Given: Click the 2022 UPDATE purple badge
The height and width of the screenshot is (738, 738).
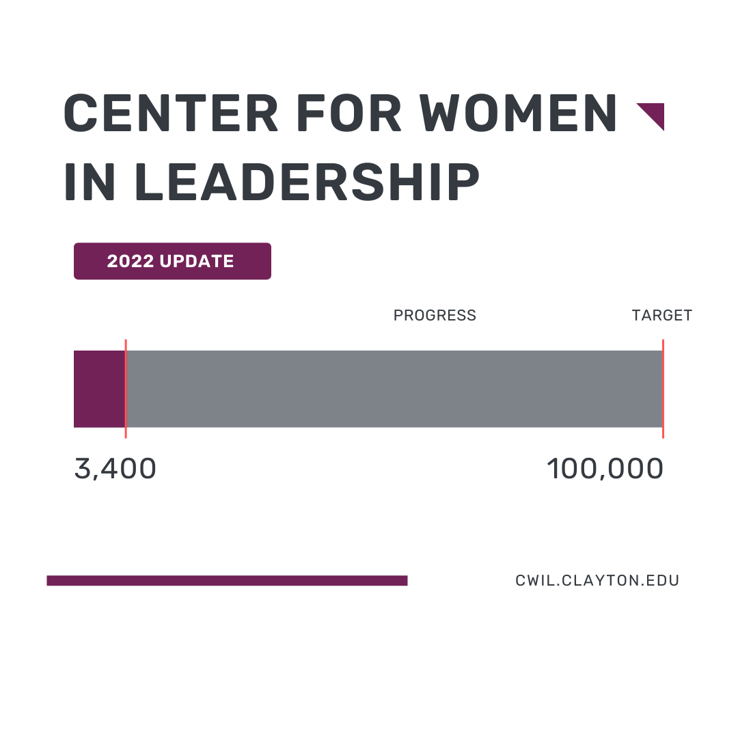Looking at the screenshot, I should (172, 261).
